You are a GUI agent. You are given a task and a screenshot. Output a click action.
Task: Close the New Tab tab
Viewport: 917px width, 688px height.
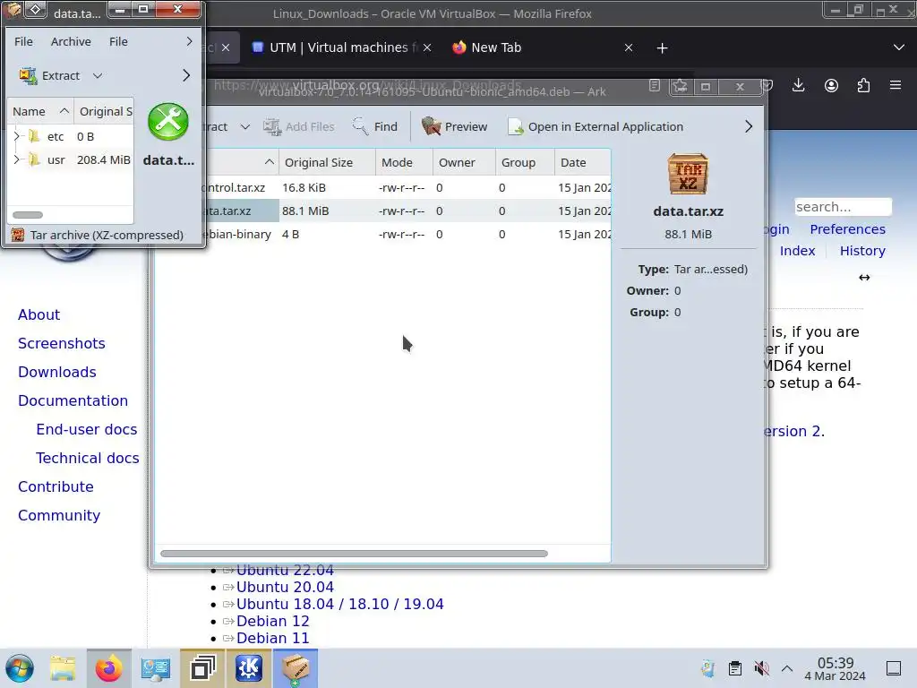(629, 47)
